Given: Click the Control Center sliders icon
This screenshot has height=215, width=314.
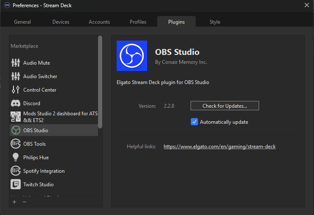Looking at the screenshot, I should tap(16, 90).
